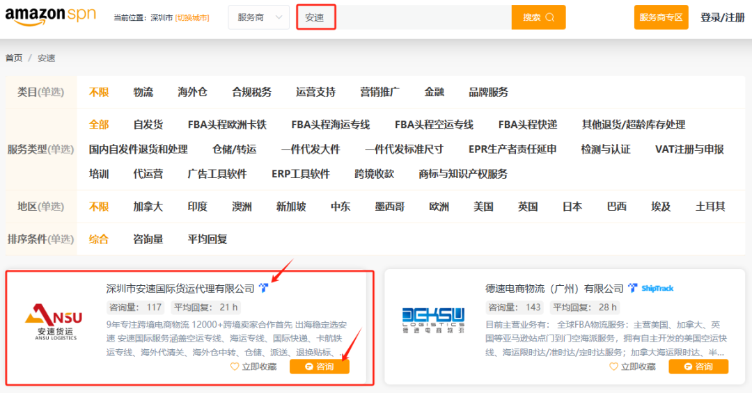Filter region by 加拿大
Image resolution: width=752 pixels, height=393 pixels.
pyautogui.click(x=148, y=207)
